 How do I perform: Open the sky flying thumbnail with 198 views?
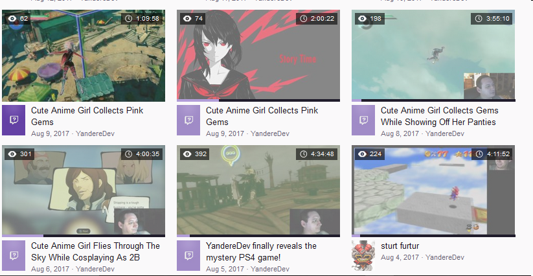point(433,56)
